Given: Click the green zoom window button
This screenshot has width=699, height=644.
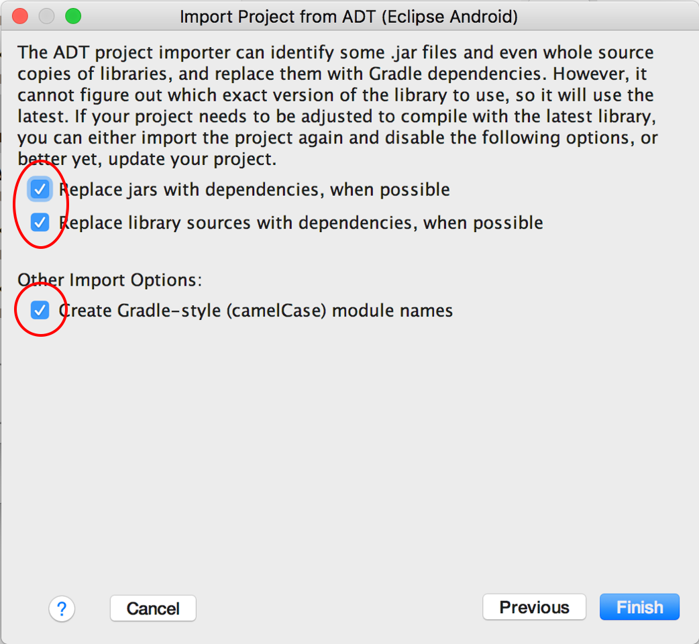Looking at the screenshot, I should point(73,16).
